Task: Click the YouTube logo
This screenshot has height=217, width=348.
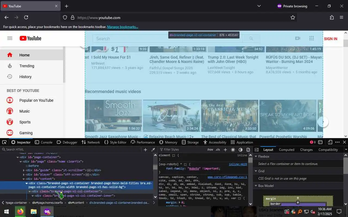Action: (x=30, y=39)
